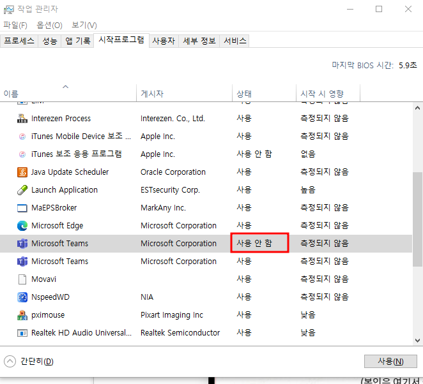
Task: Switch to the 프로세스 tab
Action: coord(19,41)
